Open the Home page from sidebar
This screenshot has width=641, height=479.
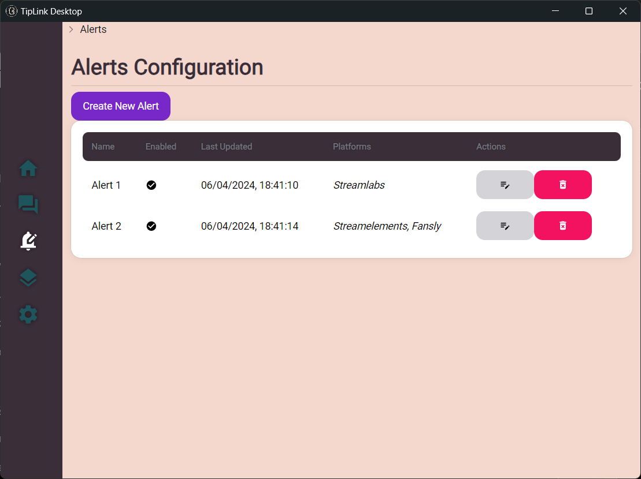click(x=28, y=168)
